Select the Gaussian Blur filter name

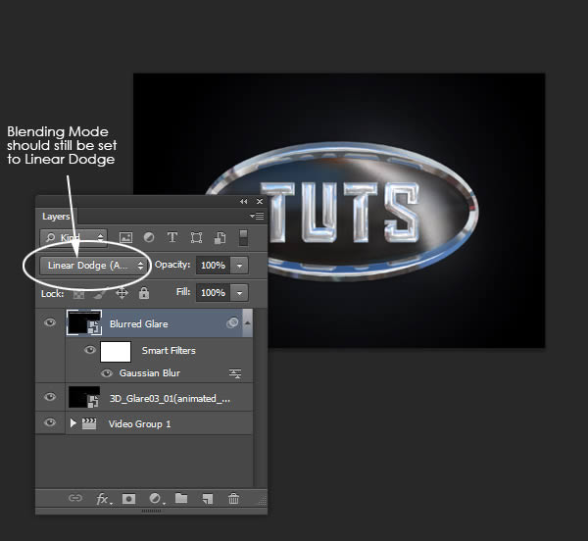(150, 373)
